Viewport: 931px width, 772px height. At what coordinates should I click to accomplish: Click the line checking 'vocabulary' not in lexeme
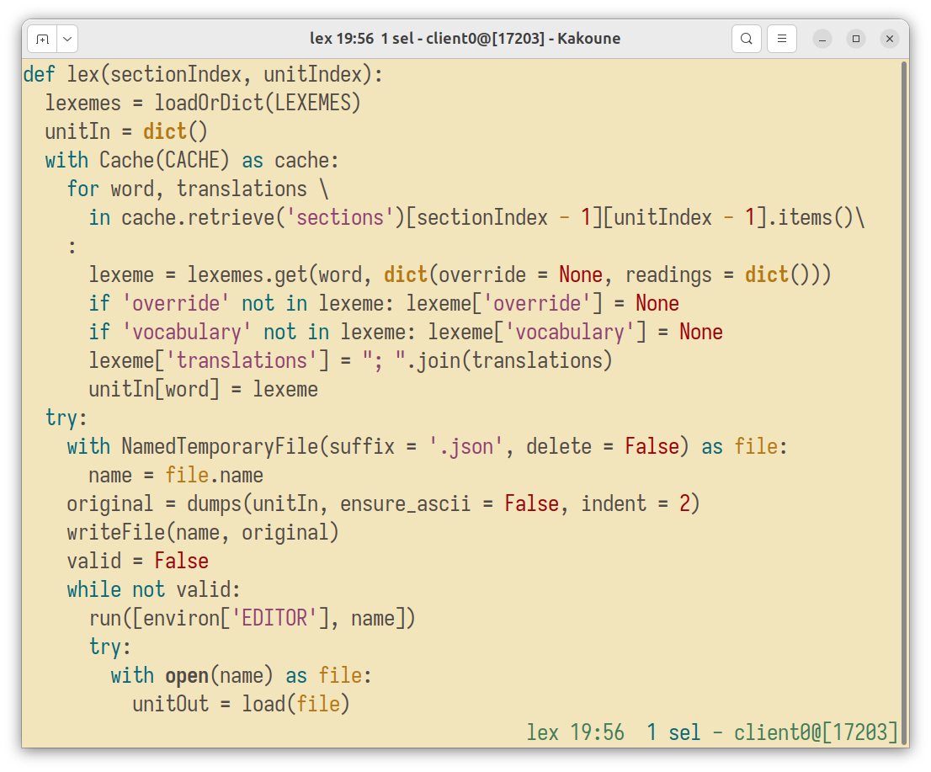pyautogui.click(x=406, y=332)
